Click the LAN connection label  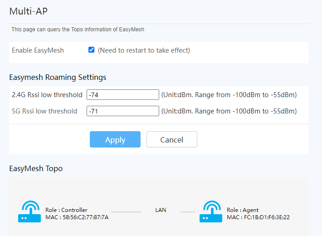click(161, 210)
